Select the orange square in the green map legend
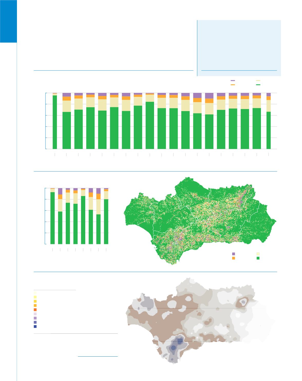The image size is (302, 381). [x=233, y=258]
